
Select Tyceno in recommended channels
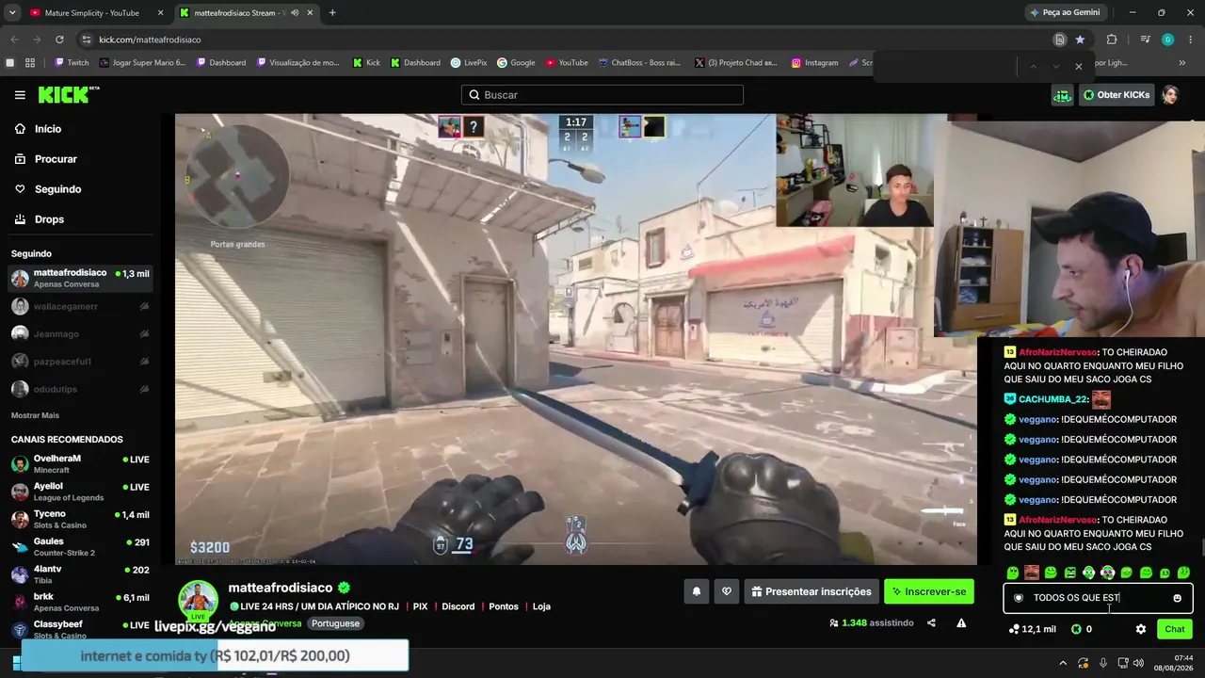80,519
